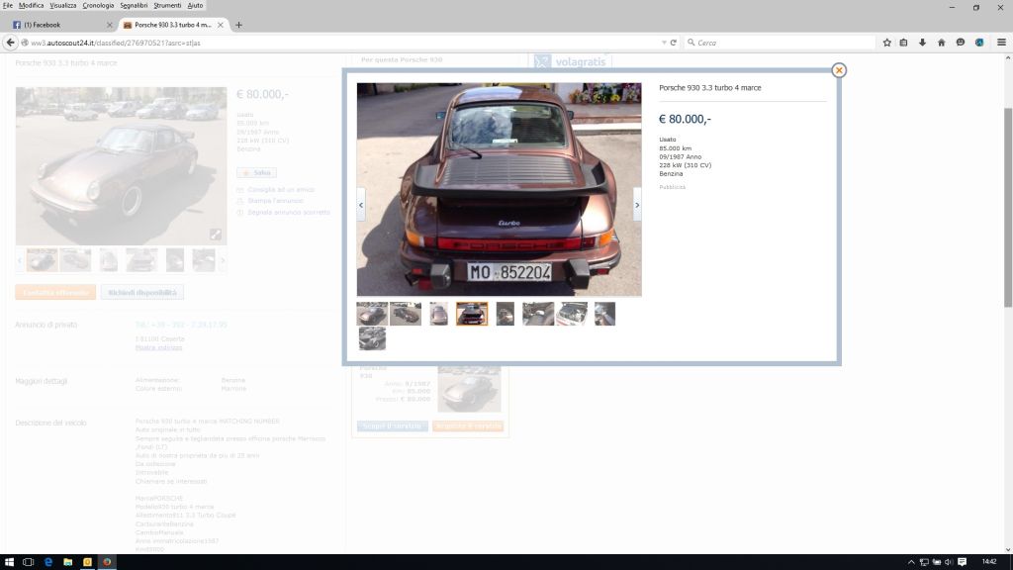Image resolution: width=1013 pixels, height=570 pixels.
Task: Launch Edge from the taskbar
Action: (48, 562)
